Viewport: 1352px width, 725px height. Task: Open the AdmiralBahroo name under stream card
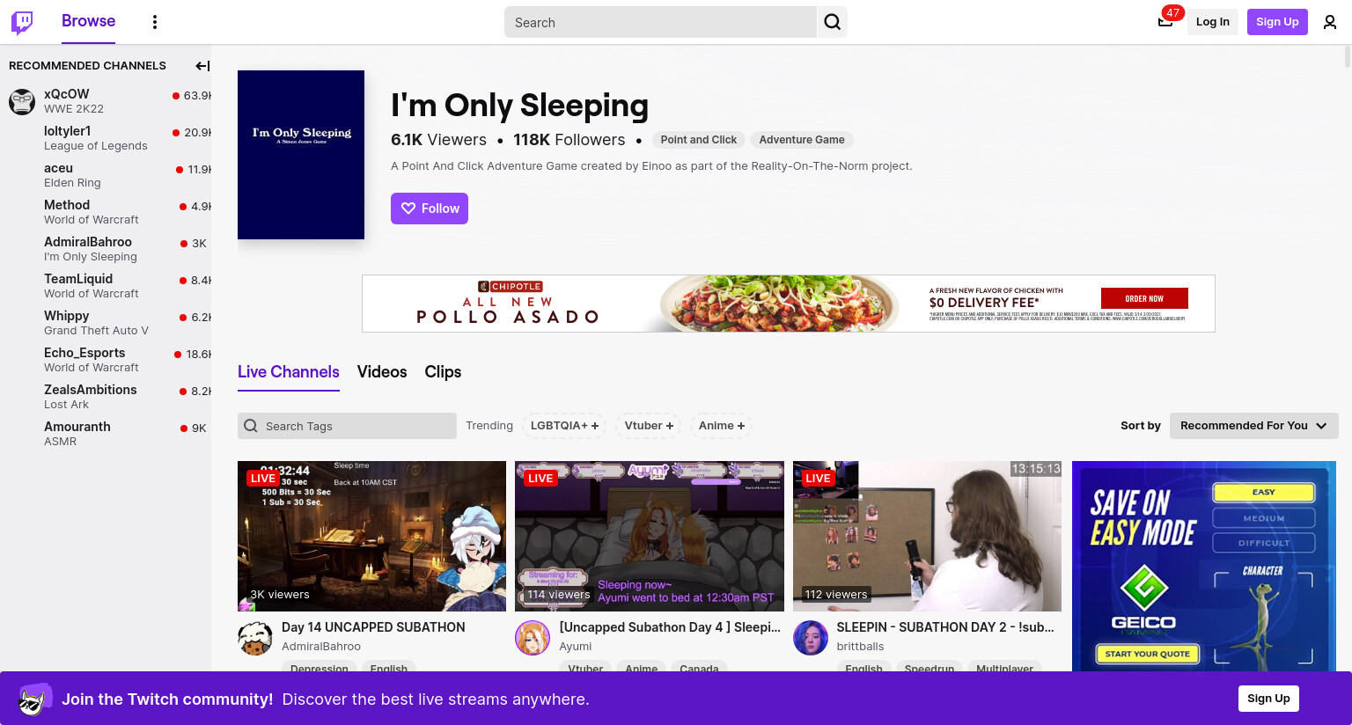click(x=321, y=647)
